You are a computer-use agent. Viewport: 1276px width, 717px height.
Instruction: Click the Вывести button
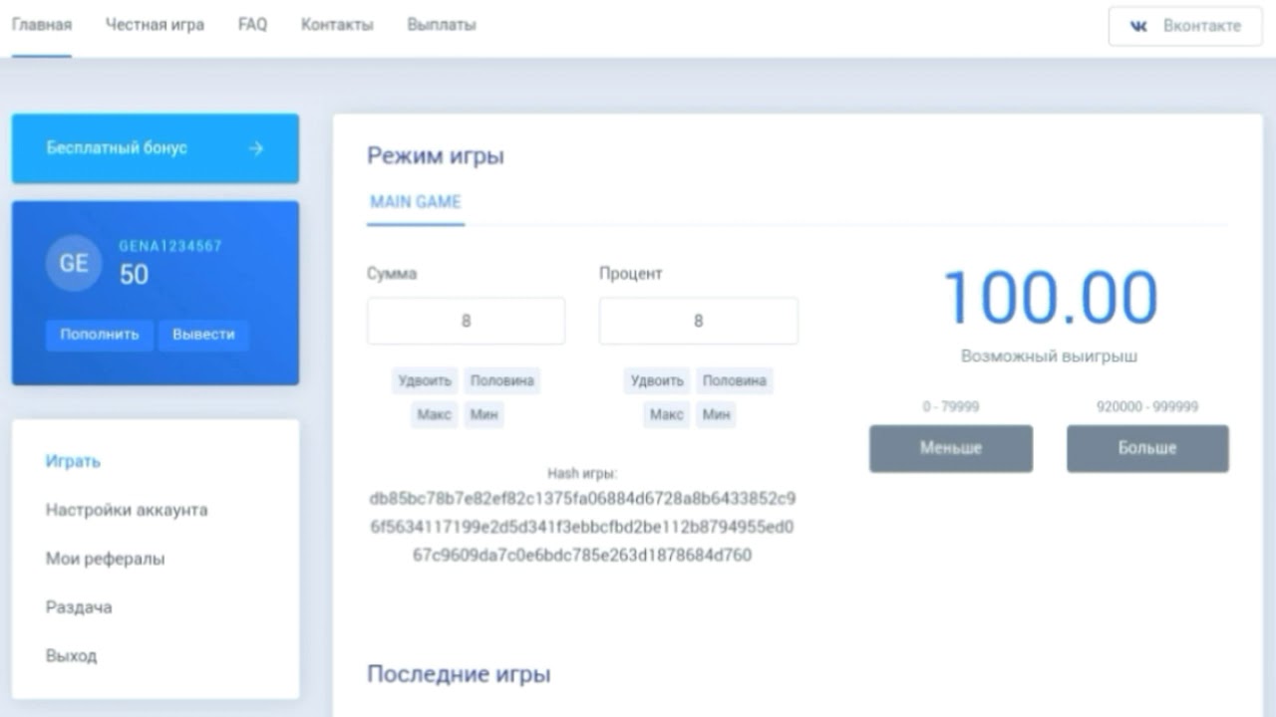pyautogui.click(x=203, y=335)
